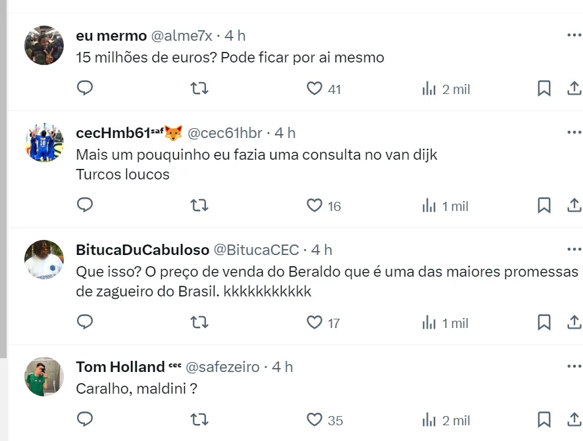This screenshot has height=441, width=583.
Task: Open eu mermo's profile picture
Action: [44, 45]
